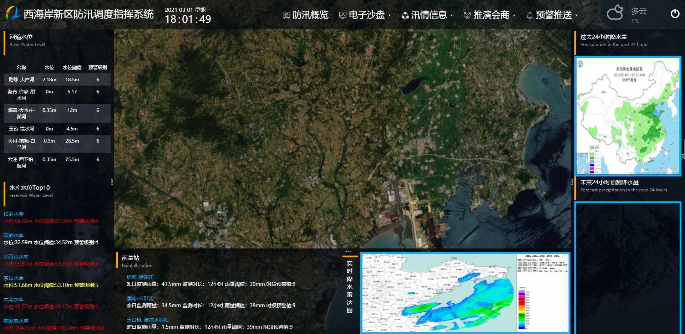685x334 pixels.
Task: Expand the 汛情信息 dropdown arrow
Action: point(452,15)
